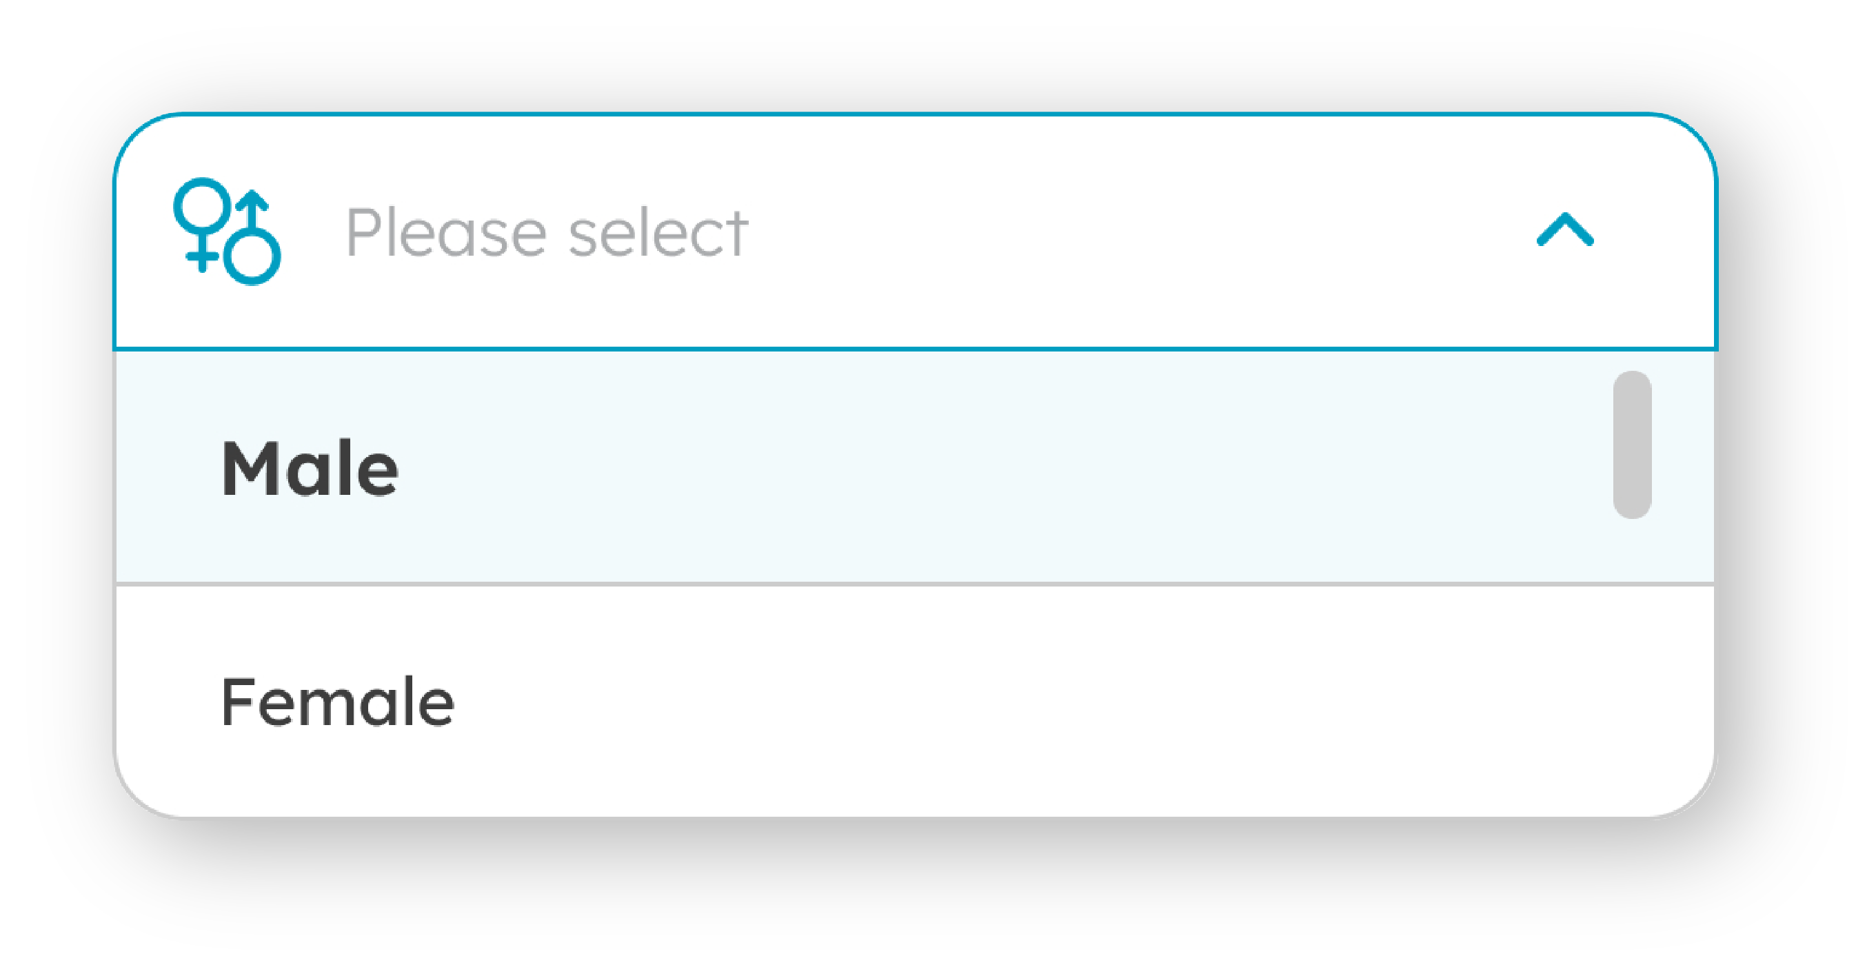Collapse the dropdown using the up chevron
1876x978 pixels.
1564,230
